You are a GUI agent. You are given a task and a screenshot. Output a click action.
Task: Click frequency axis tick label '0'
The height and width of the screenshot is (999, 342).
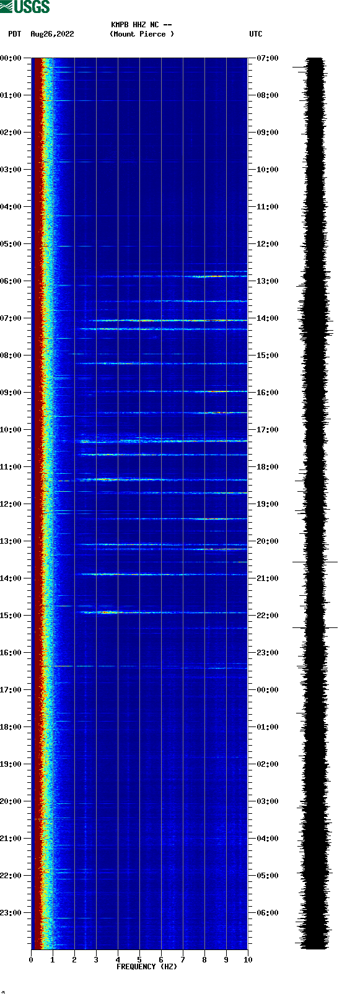pos(31,960)
